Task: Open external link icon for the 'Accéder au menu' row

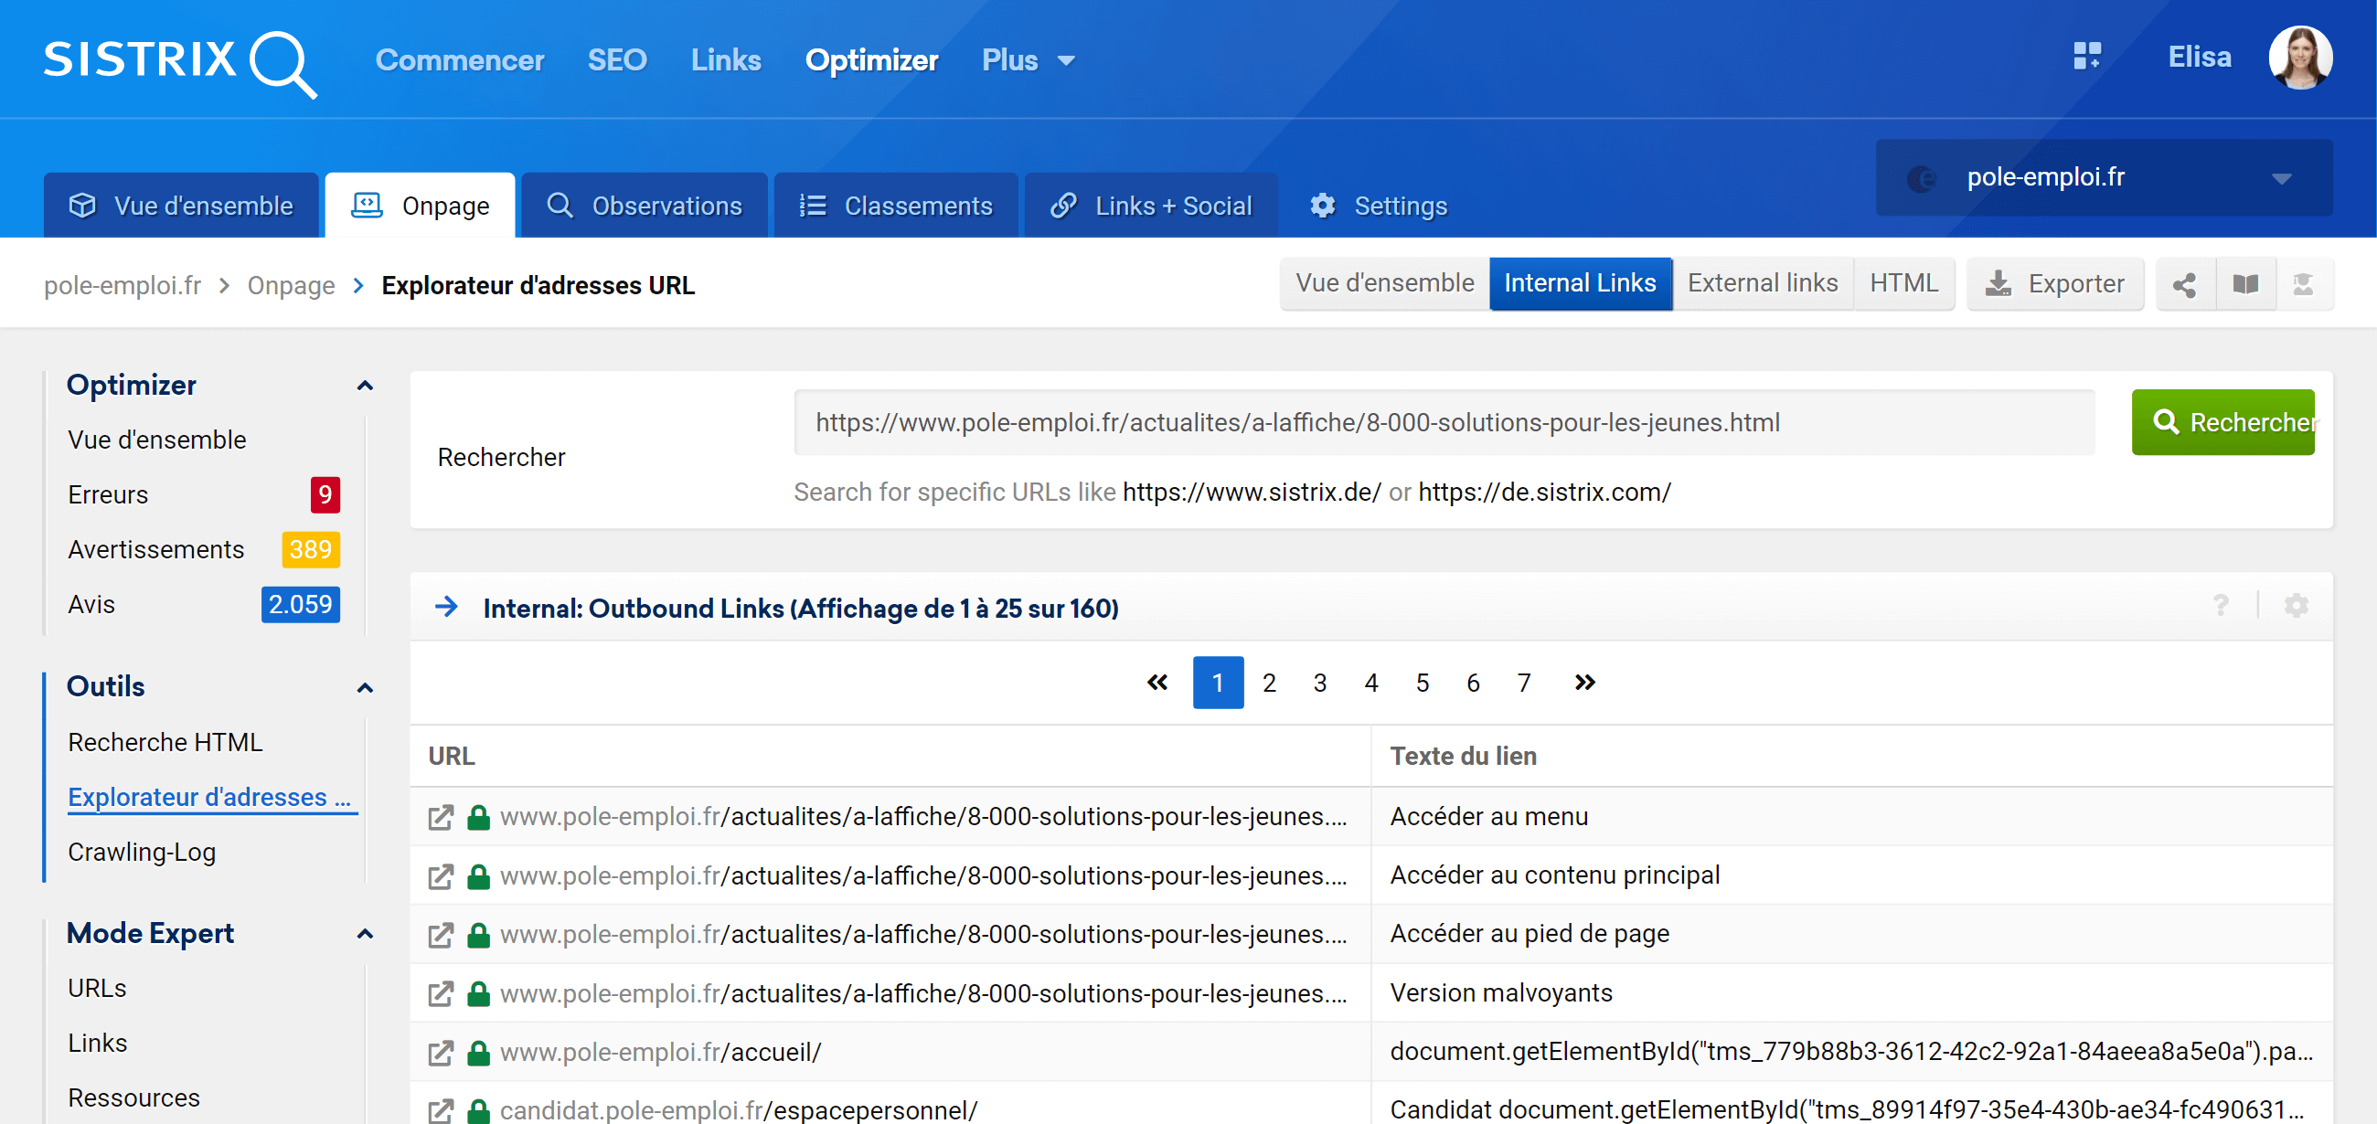Action: coord(441,817)
